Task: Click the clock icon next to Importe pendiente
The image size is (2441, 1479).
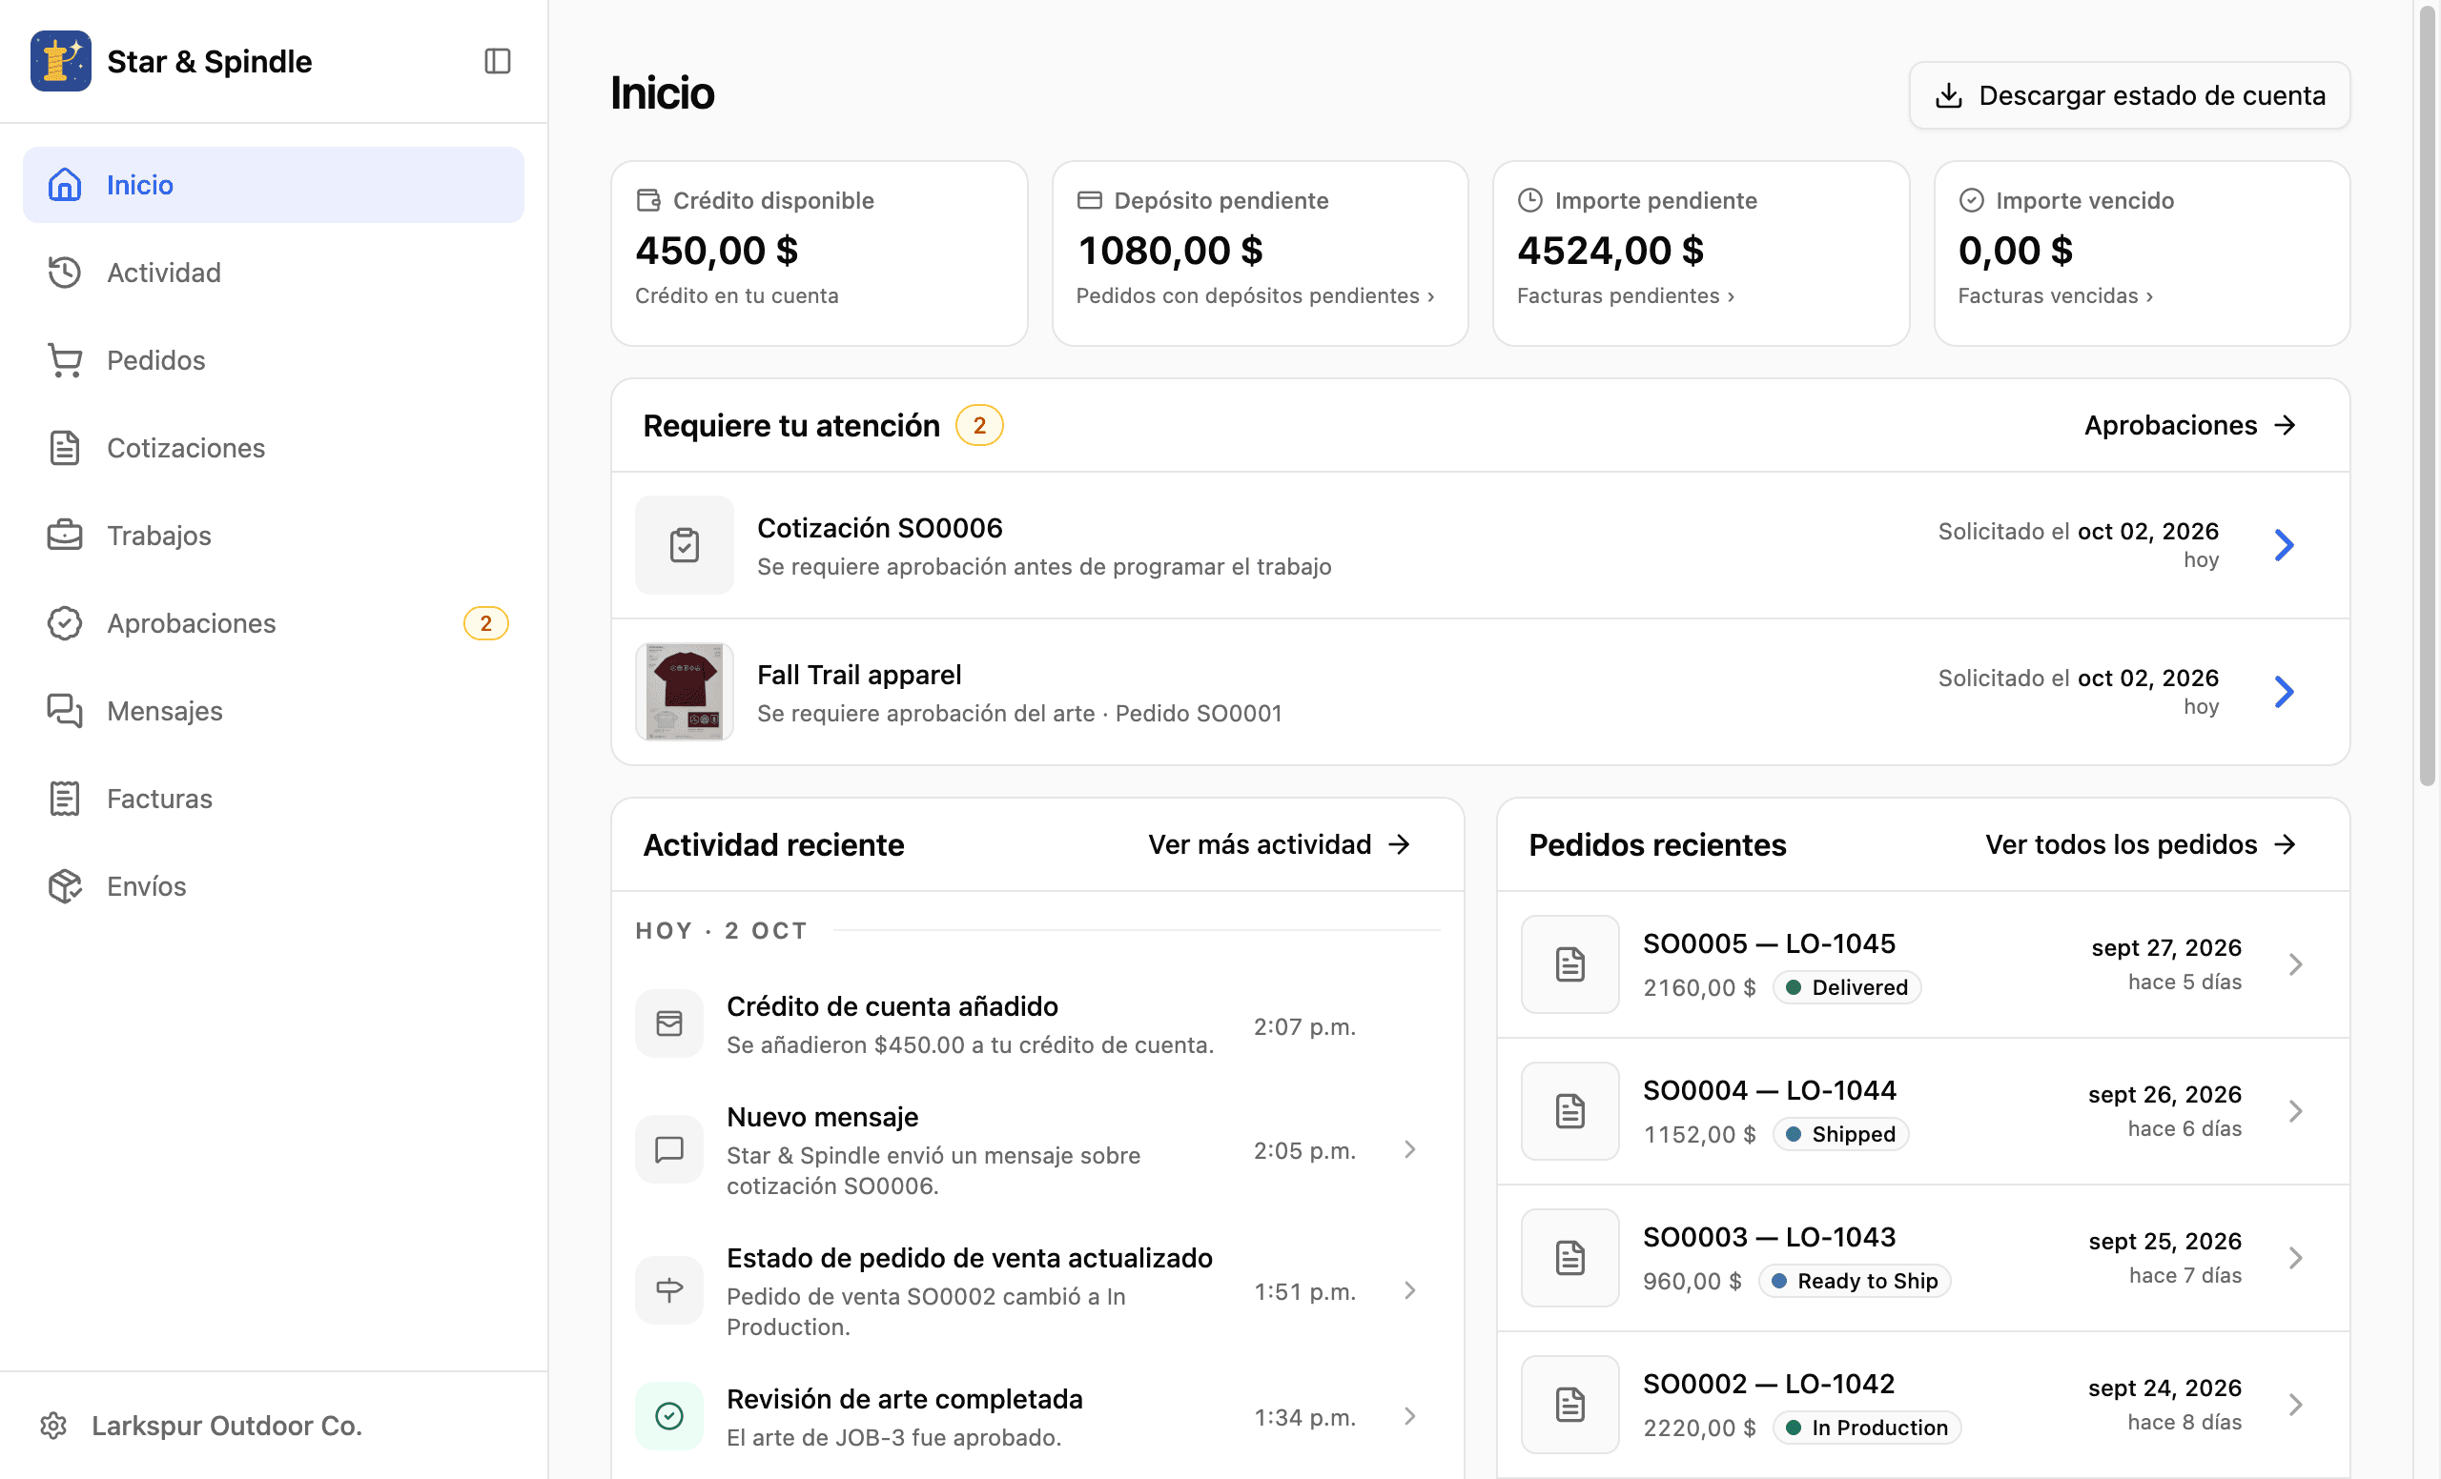Action: pos(1529,200)
